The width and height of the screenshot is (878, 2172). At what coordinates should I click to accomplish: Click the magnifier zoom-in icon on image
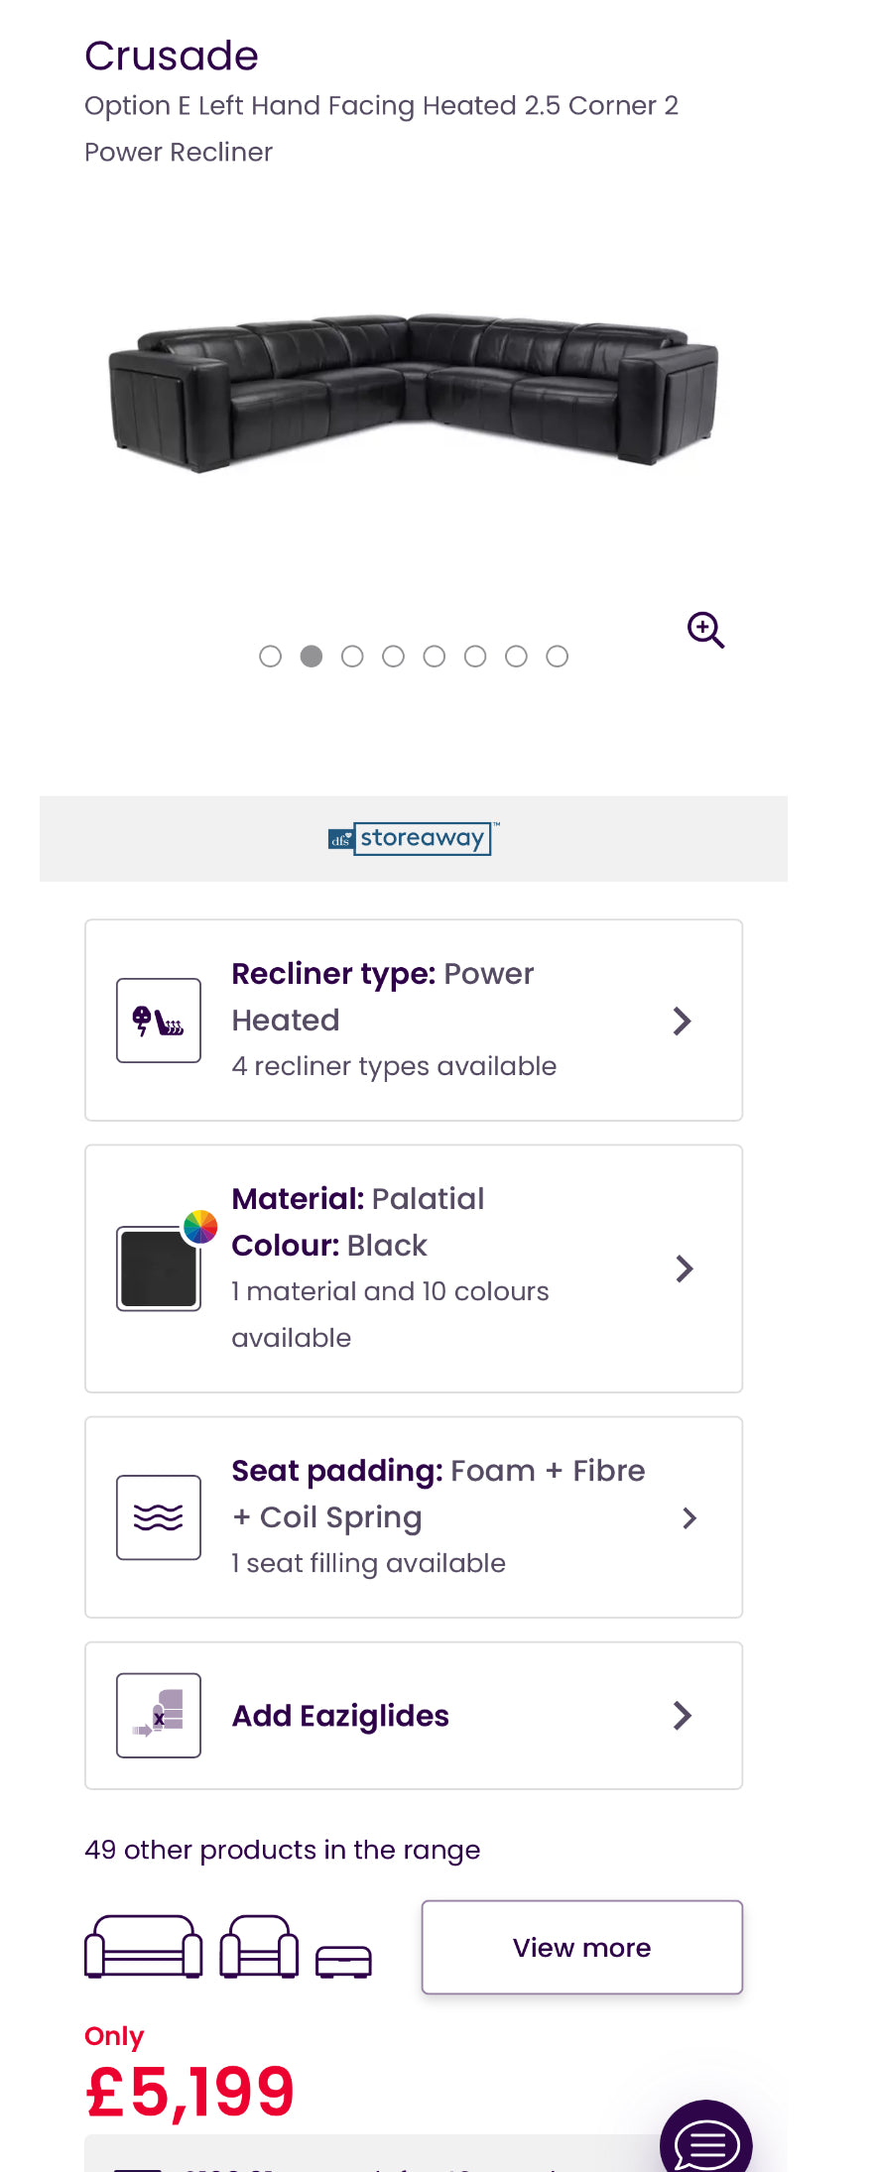[706, 630]
